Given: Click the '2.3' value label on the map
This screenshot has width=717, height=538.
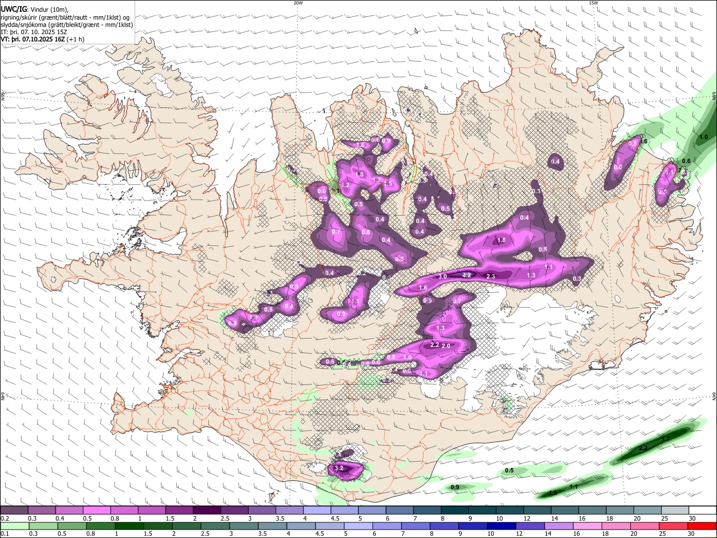Looking at the screenshot, I should (491, 276).
